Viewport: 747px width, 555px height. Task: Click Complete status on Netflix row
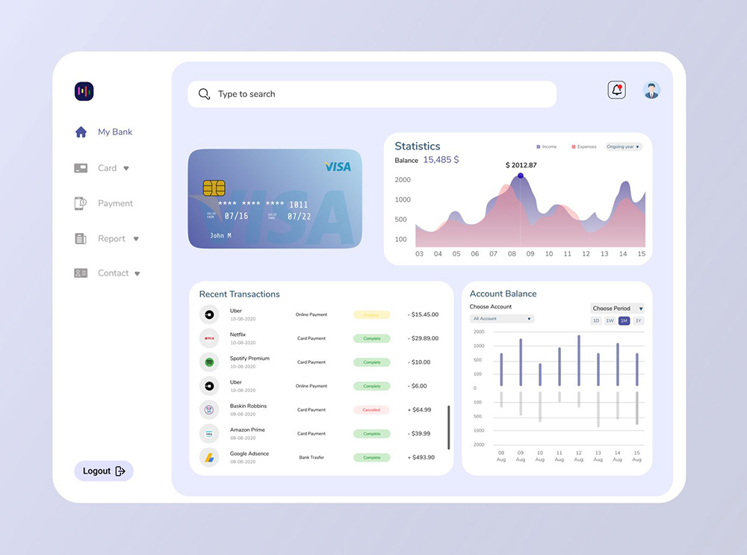tap(371, 338)
